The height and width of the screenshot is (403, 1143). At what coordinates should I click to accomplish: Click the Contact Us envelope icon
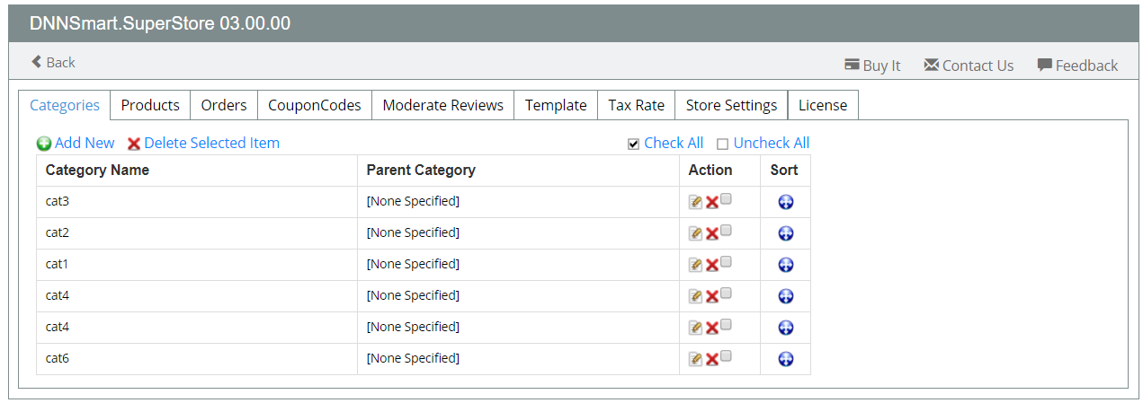pyautogui.click(x=931, y=65)
